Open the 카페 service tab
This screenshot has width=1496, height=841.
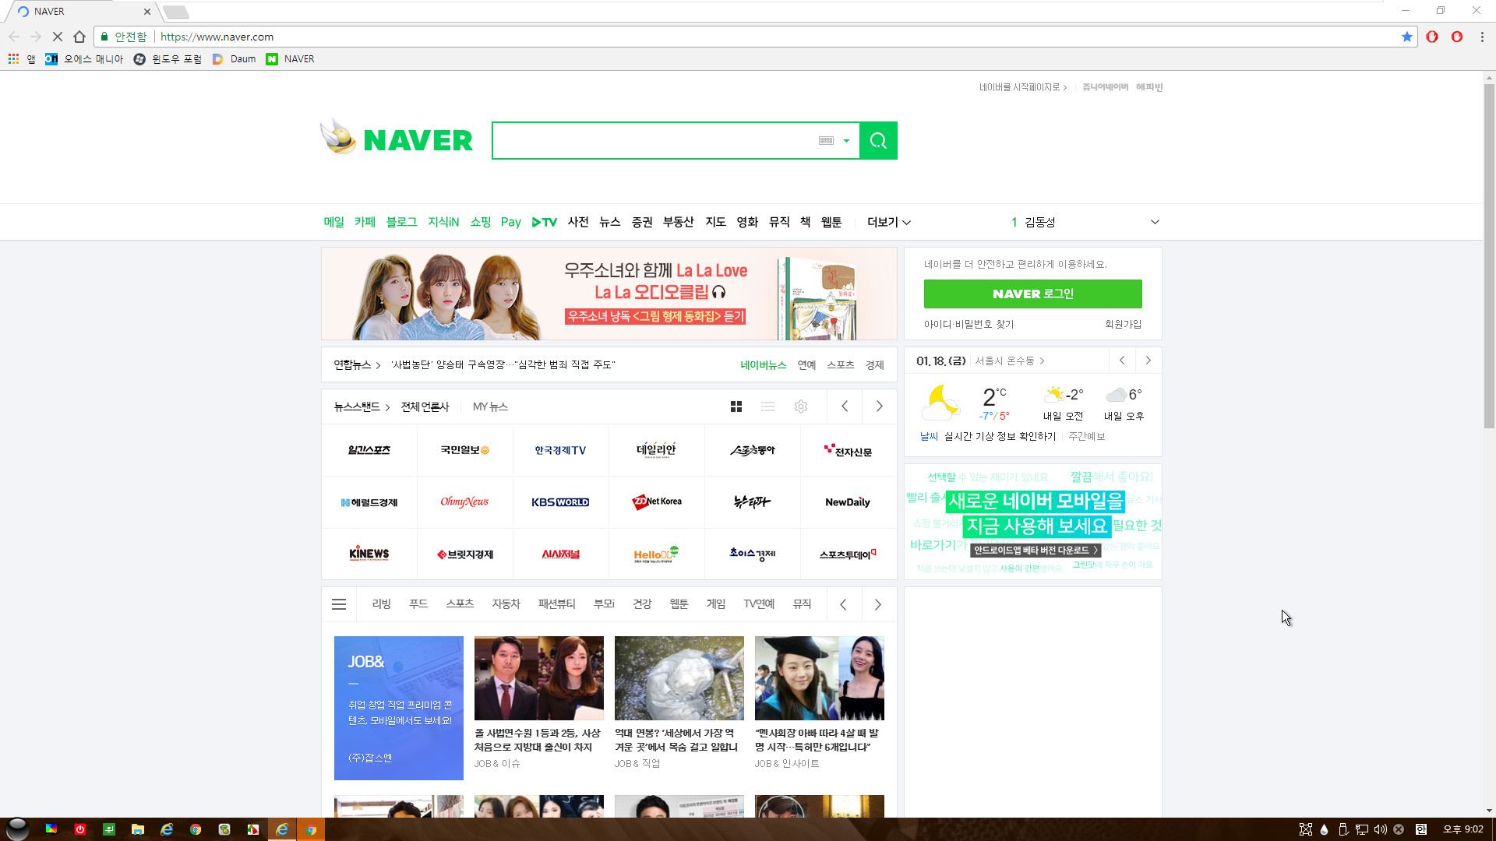pos(365,222)
